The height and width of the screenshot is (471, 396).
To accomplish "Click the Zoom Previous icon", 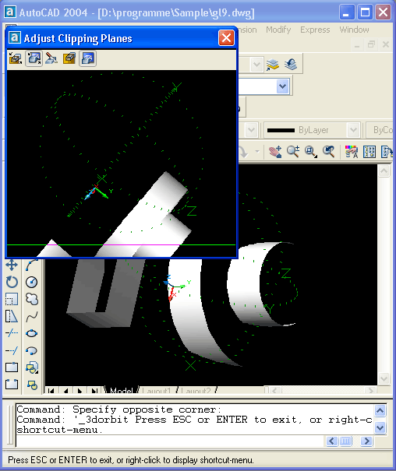I will tap(329, 151).
